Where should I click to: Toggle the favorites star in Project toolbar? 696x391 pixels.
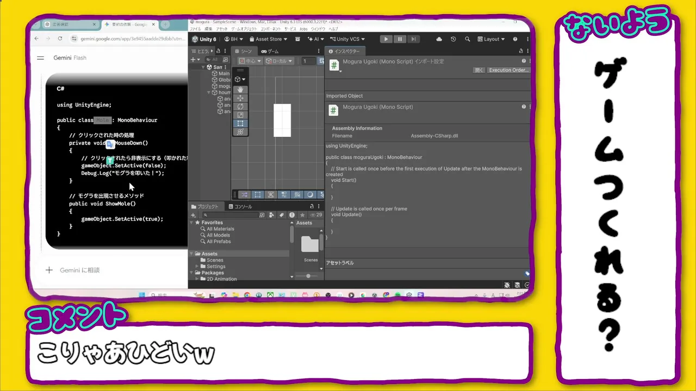(302, 215)
